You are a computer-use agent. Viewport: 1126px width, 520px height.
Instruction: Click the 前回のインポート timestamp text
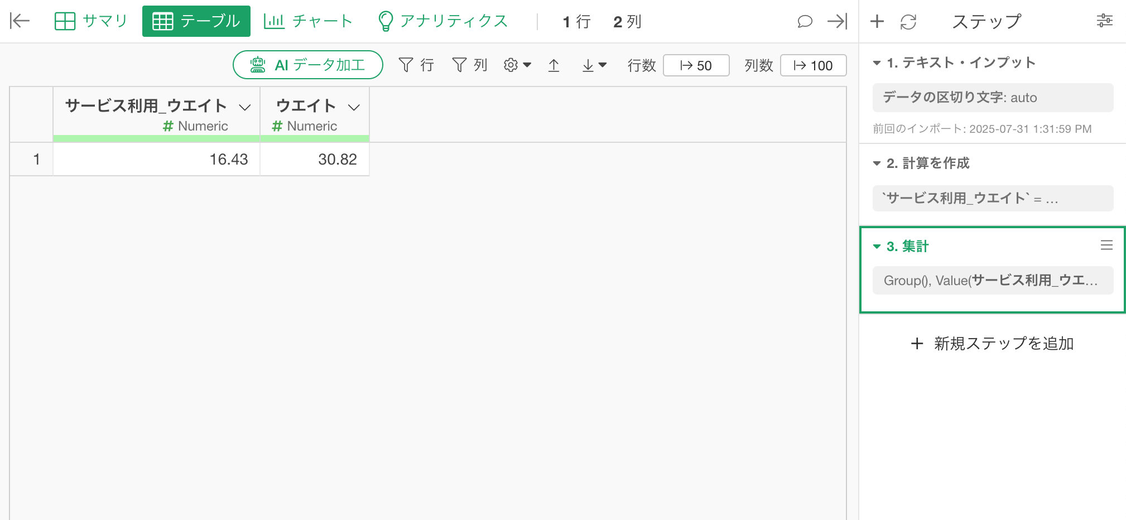(x=982, y=129)
